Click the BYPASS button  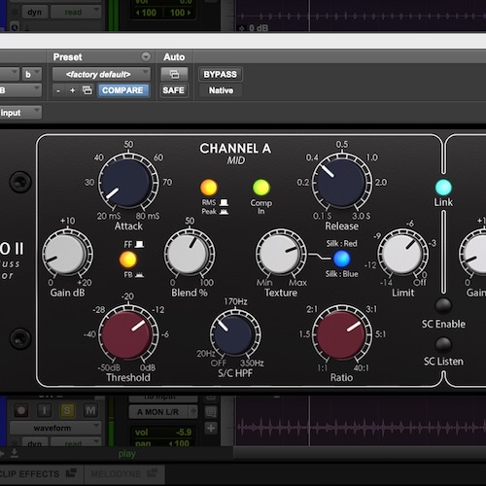tap(220, 74)
